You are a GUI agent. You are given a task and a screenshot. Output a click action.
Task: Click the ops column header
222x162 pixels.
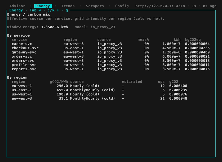coord(161,82)
